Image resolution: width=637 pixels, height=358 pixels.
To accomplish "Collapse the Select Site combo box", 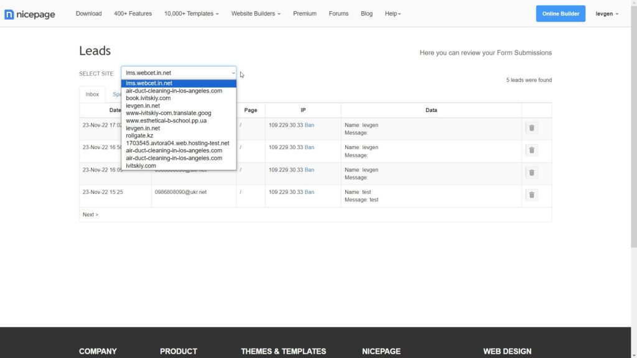I will 179,73.
